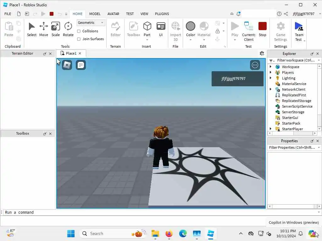
Task: Open Microsoft Edge from taskbar
Action: (x=183, y=233)
